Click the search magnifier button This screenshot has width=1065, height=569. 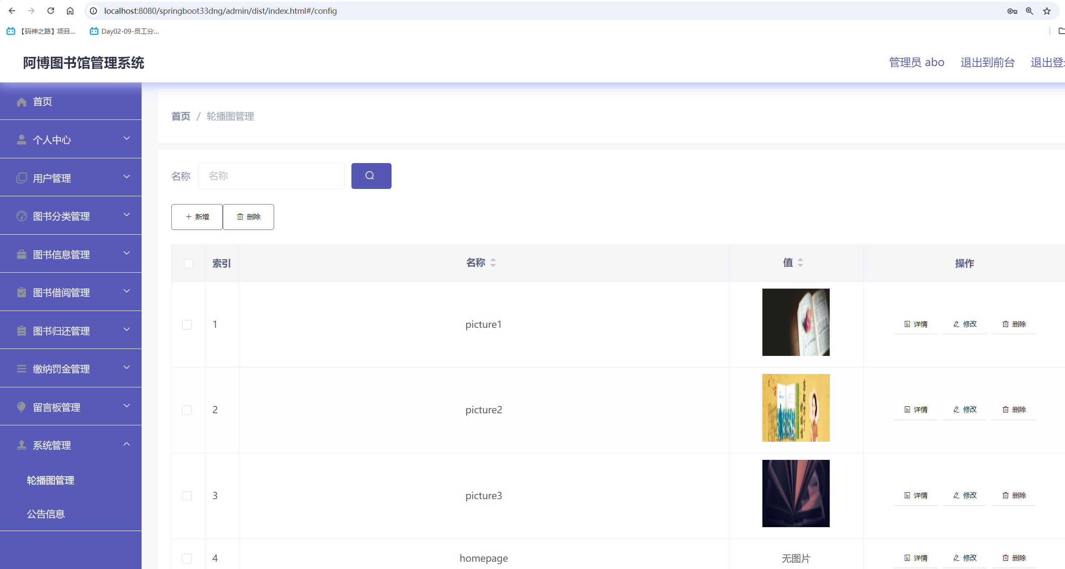371,176
